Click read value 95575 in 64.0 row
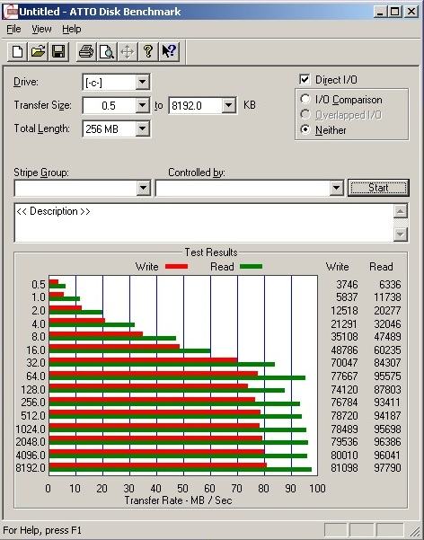424x540 pixels. coord(387,376)
